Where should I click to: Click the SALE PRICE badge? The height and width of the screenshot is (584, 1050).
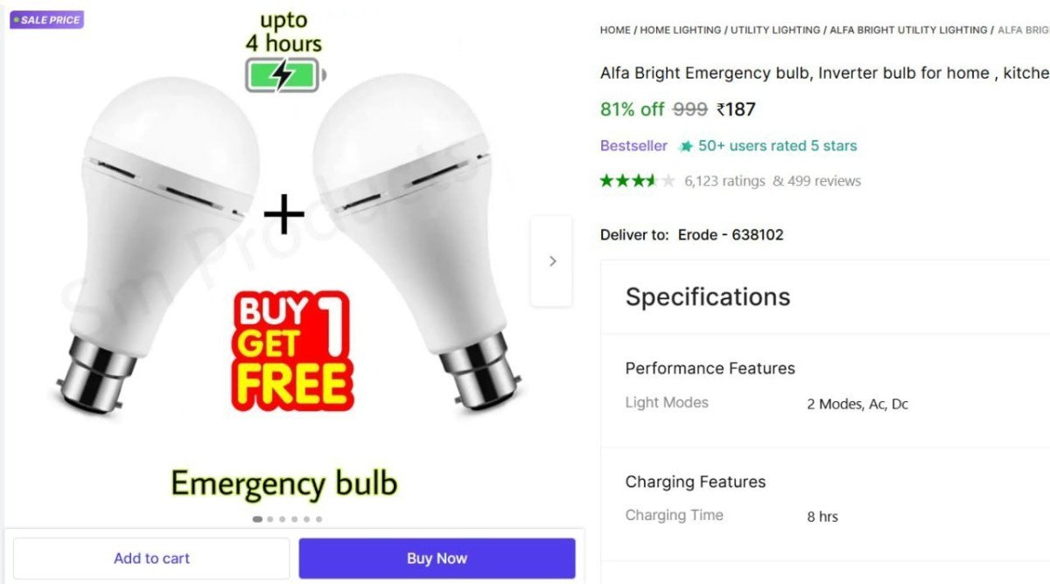click(x=46, y=19)
